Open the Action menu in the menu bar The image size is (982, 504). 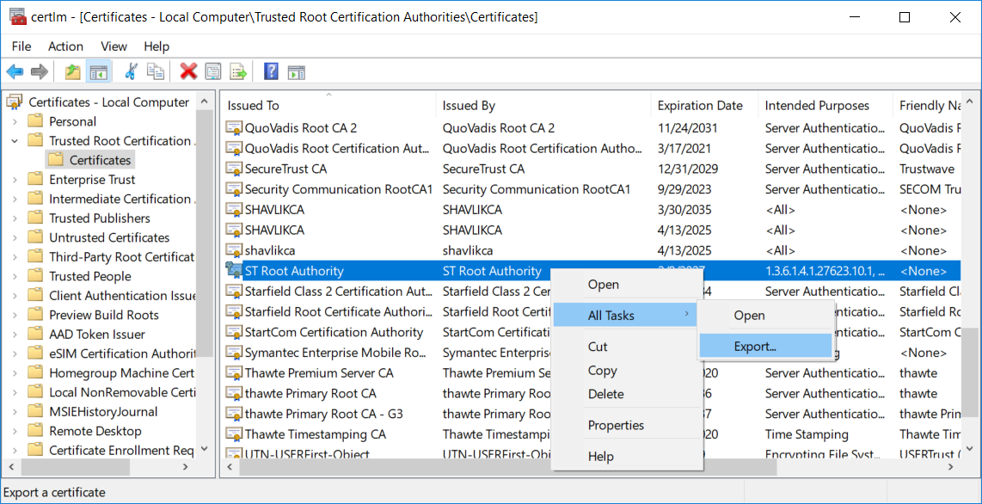tap(65, 46)
